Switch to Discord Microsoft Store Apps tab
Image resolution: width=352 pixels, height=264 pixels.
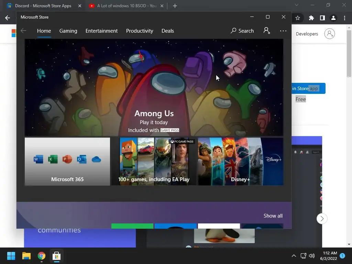pos(43,6)
